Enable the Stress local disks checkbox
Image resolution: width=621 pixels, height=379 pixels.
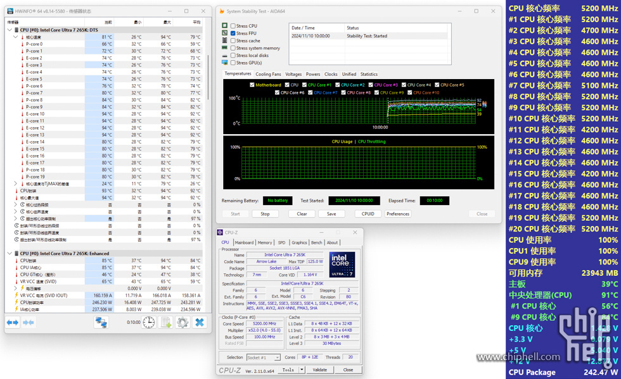point(233,56)
